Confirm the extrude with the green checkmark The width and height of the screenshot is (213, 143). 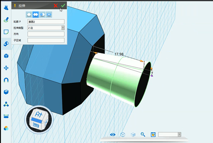coord(63,5)
